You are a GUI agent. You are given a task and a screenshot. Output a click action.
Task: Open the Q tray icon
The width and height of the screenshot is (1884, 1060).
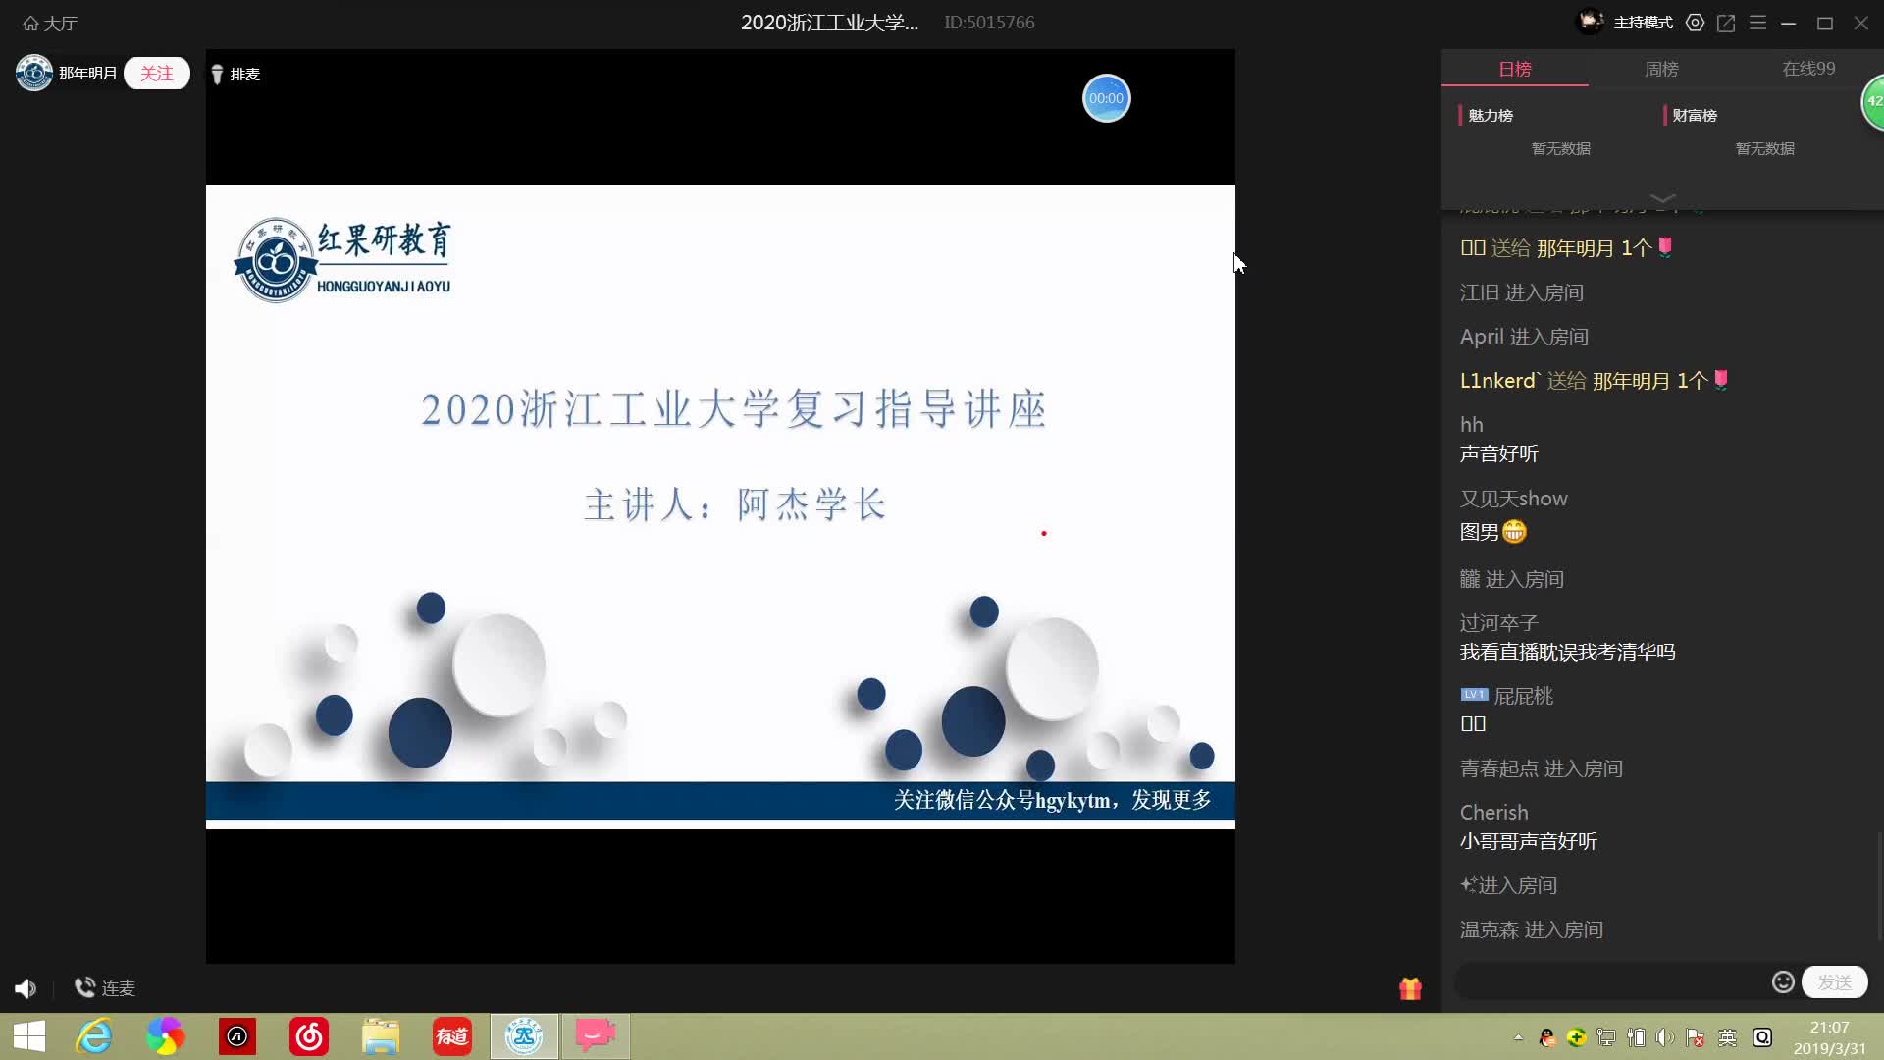(1762, 1037)
